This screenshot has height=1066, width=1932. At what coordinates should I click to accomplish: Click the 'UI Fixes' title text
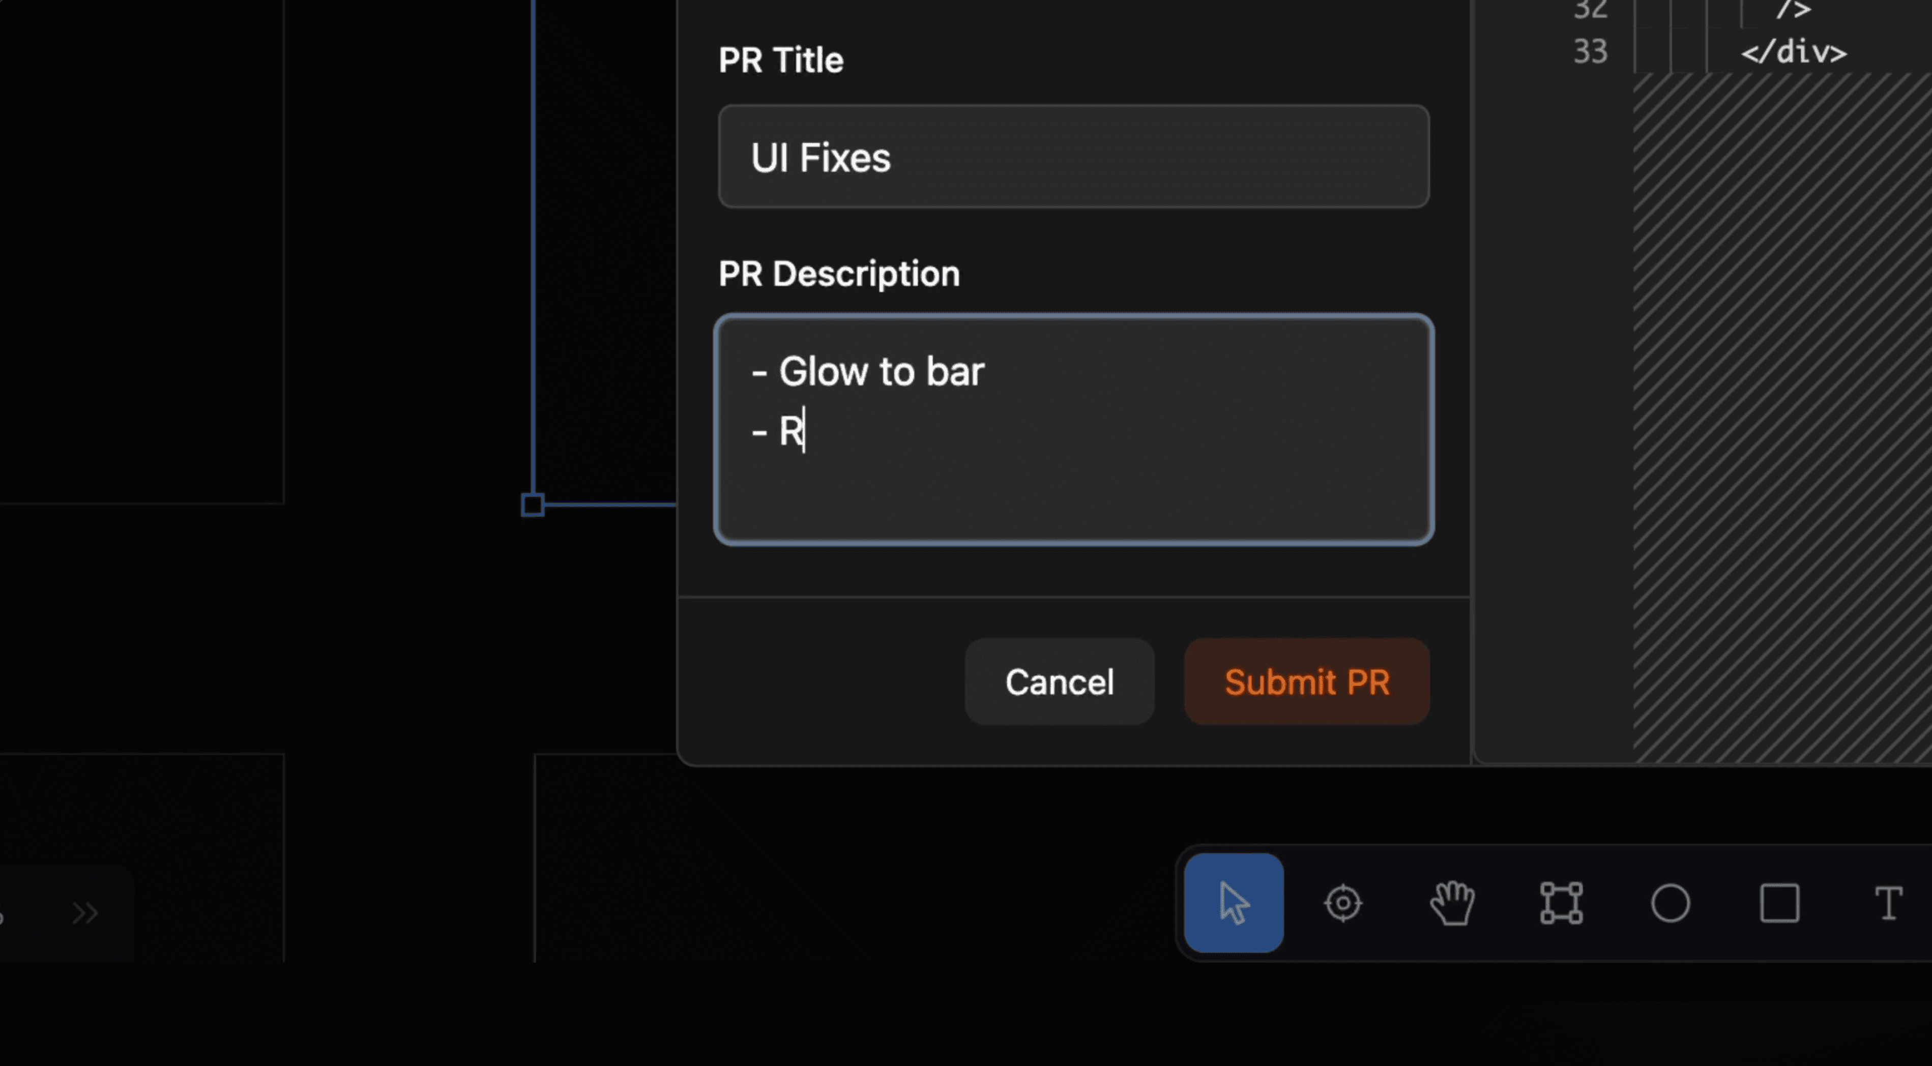click(x=821, y=158)
